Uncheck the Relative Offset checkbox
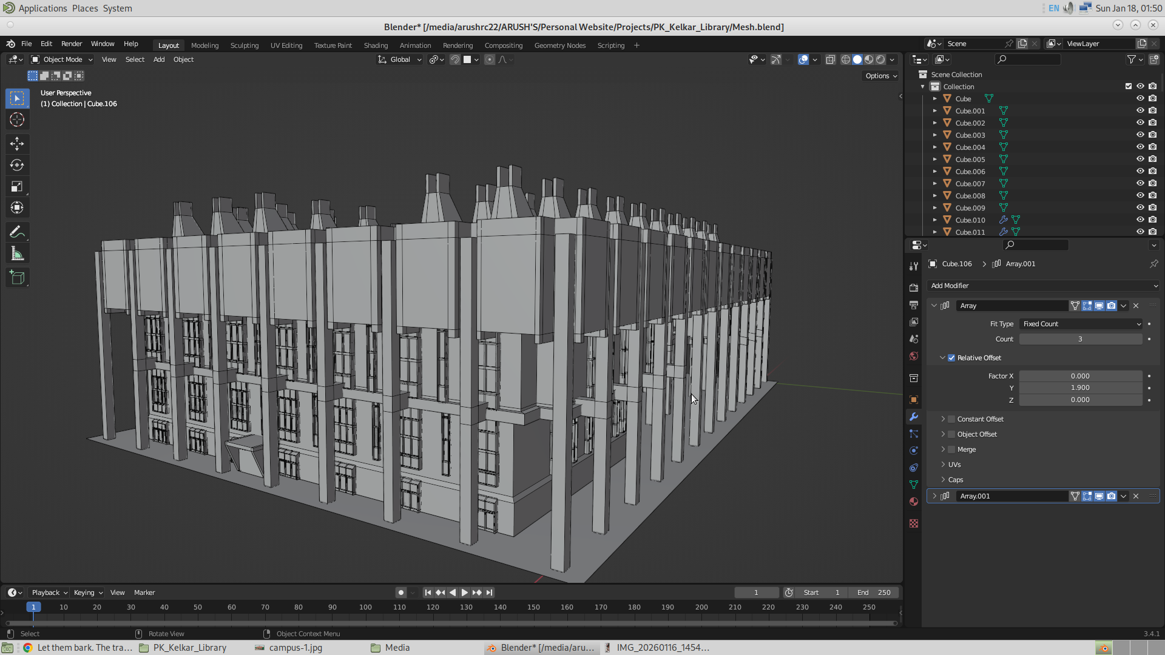The image size is (1165, 655). tap(951, 358)
